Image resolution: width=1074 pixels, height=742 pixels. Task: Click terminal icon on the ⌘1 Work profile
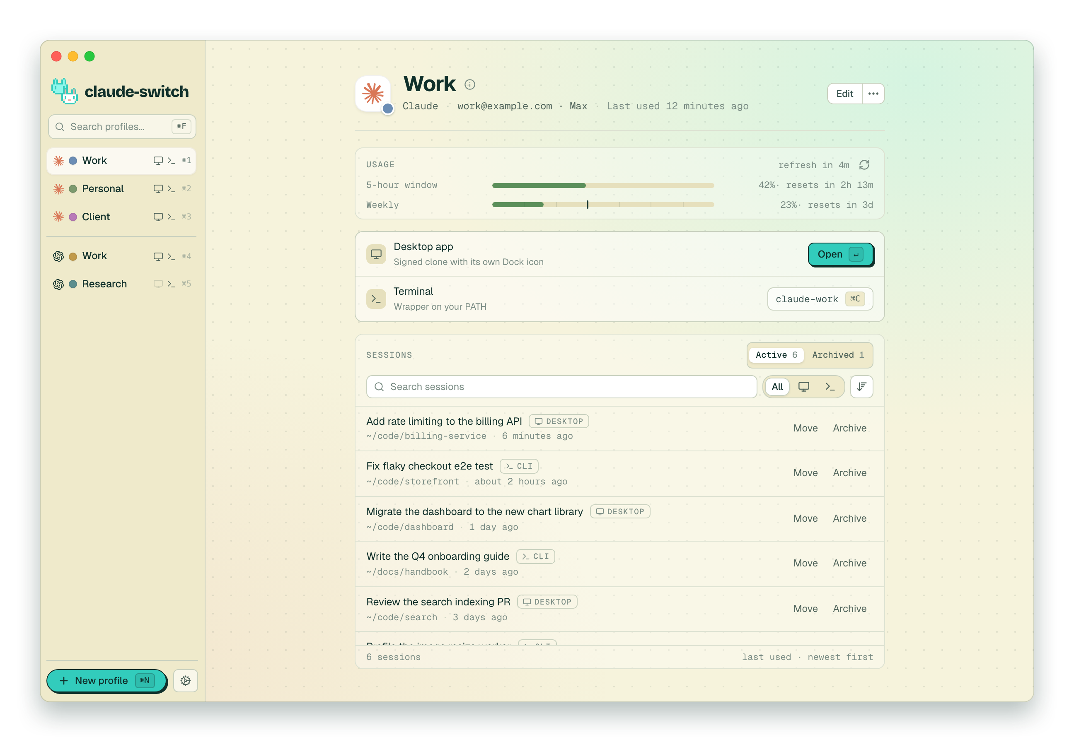[171, 160]
